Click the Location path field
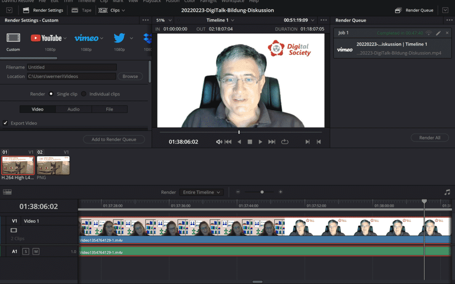Viewport: 455px width, 284px height. (71, 76)
